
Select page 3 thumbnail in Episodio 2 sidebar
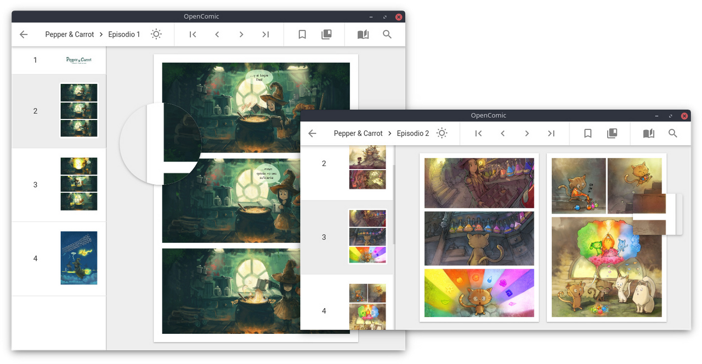tap(367, 237)
